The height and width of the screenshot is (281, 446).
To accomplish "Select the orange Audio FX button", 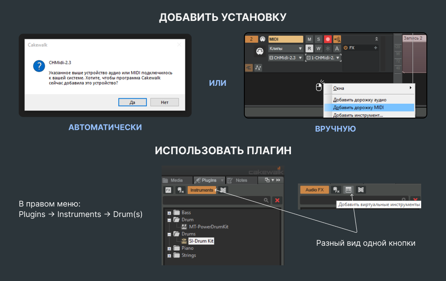I will pyautogui.click(x=314, y=190).
